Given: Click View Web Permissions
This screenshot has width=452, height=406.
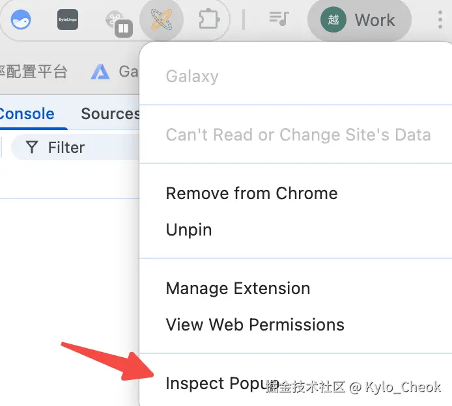Looking at the screenshot, I should tap(255, 325).
